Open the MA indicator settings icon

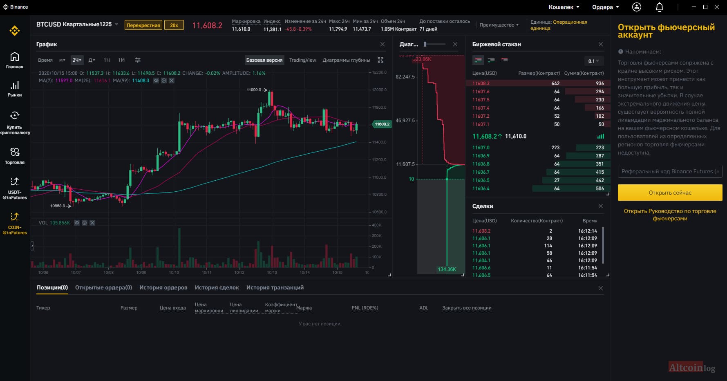(x=164, y=81)
